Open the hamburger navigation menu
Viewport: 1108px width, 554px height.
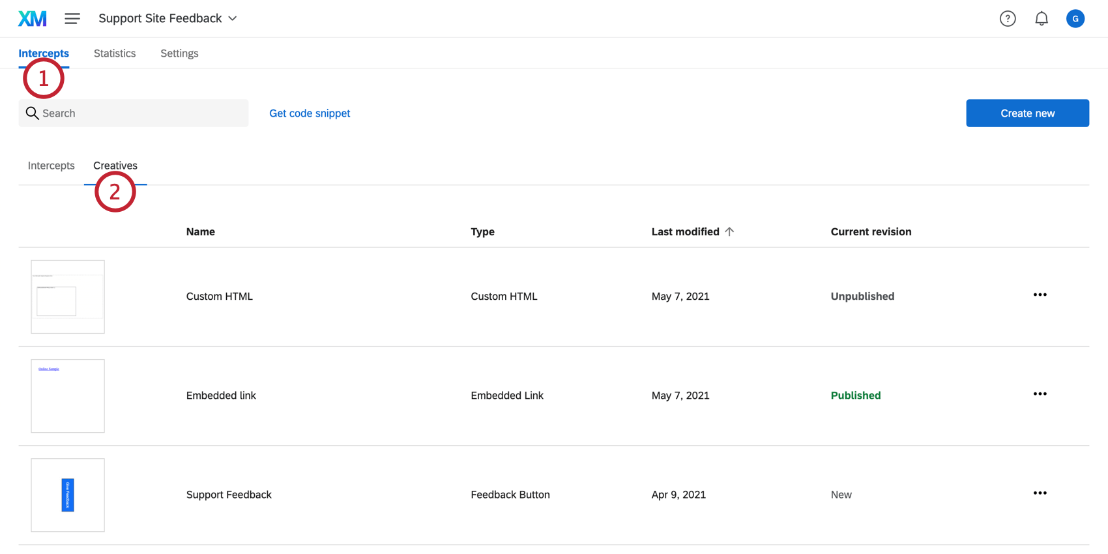coord(72,18)
